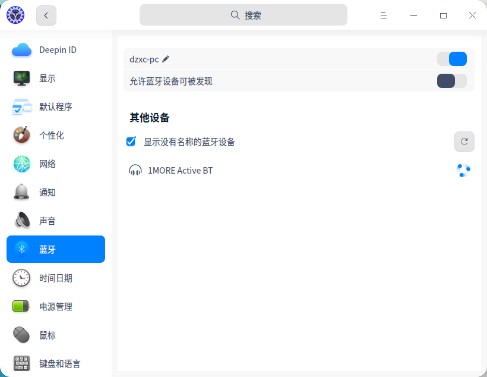Open the Notification (通知) bell icon
Image resolution: width=487 pixels, height=377 pixels.
(21, 192)
